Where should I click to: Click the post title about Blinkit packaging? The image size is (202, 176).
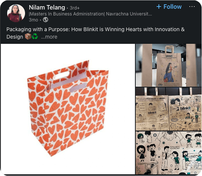(95, 33)
